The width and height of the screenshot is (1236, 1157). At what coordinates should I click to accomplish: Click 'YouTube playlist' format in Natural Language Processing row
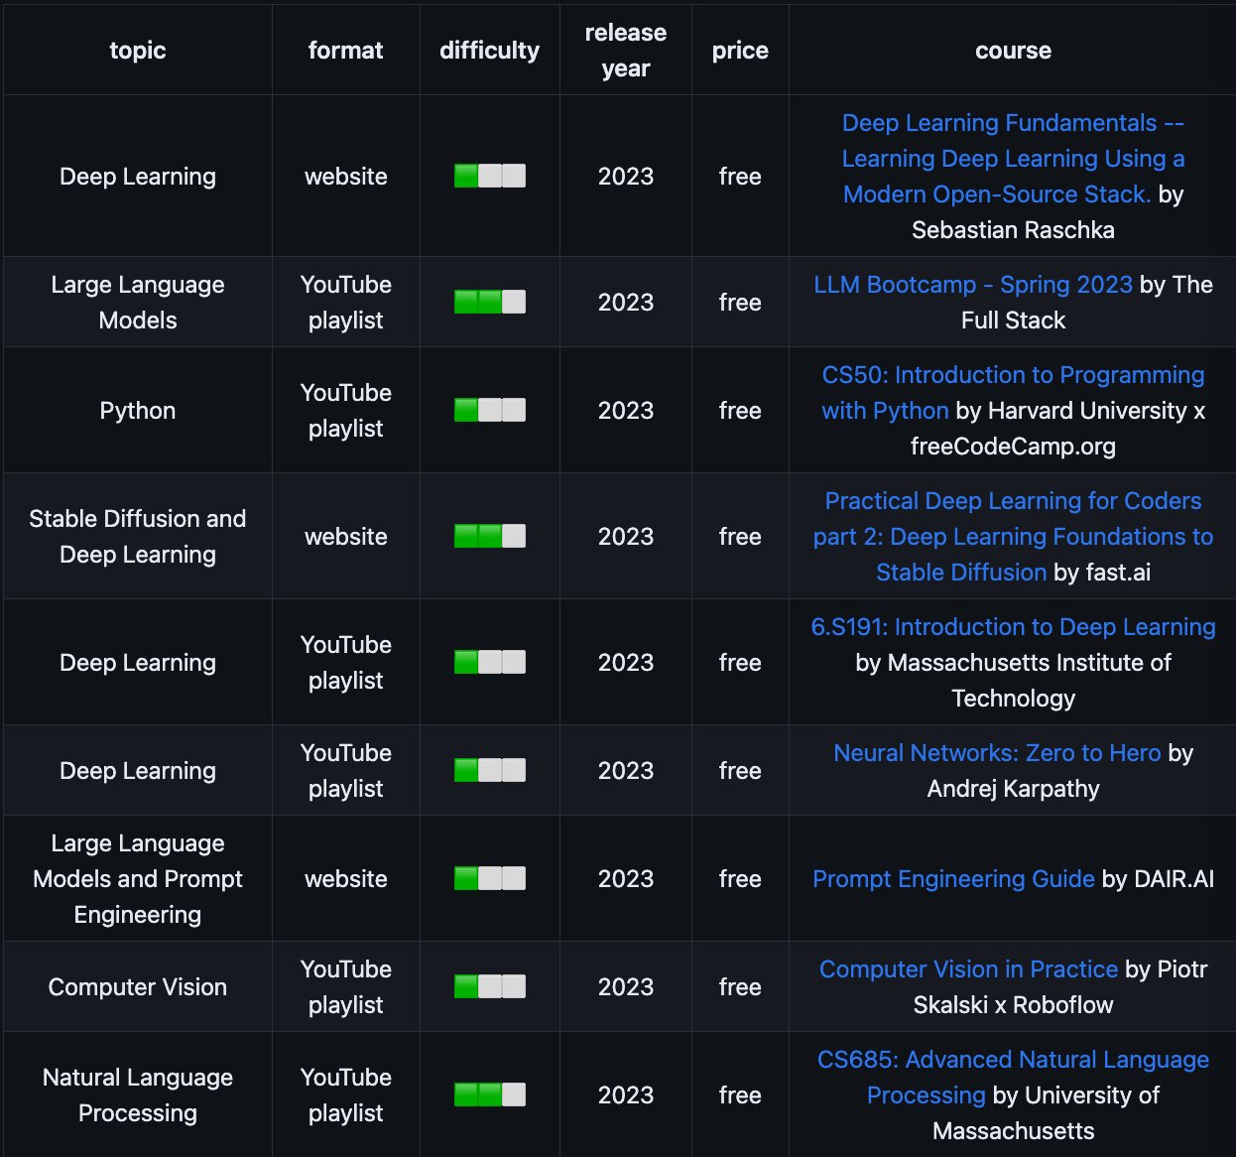click(x=346, y=1095)
